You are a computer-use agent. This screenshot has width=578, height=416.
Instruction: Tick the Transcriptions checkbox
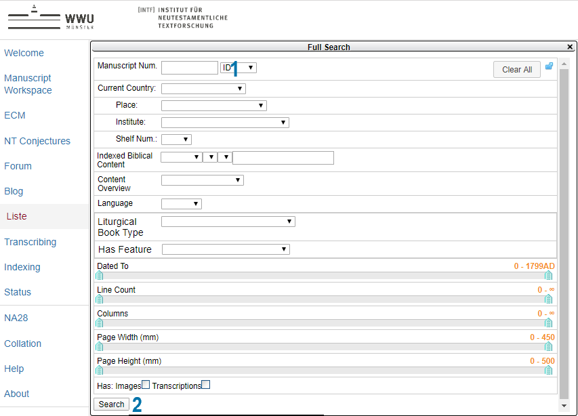206,385
